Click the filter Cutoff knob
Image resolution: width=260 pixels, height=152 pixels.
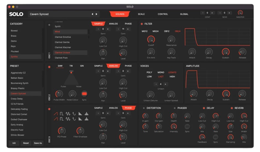click(x=151, y=39)
